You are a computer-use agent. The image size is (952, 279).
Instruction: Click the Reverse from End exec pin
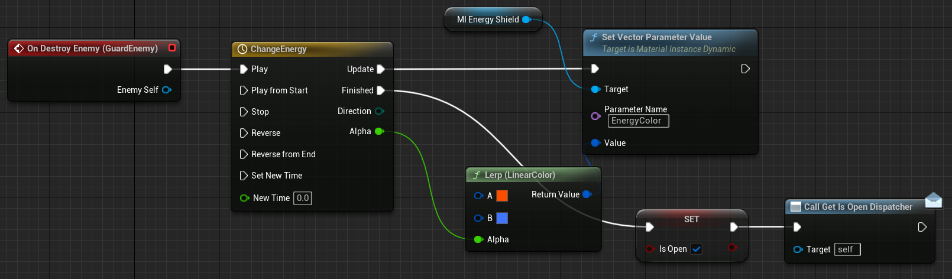coord(244,154)
